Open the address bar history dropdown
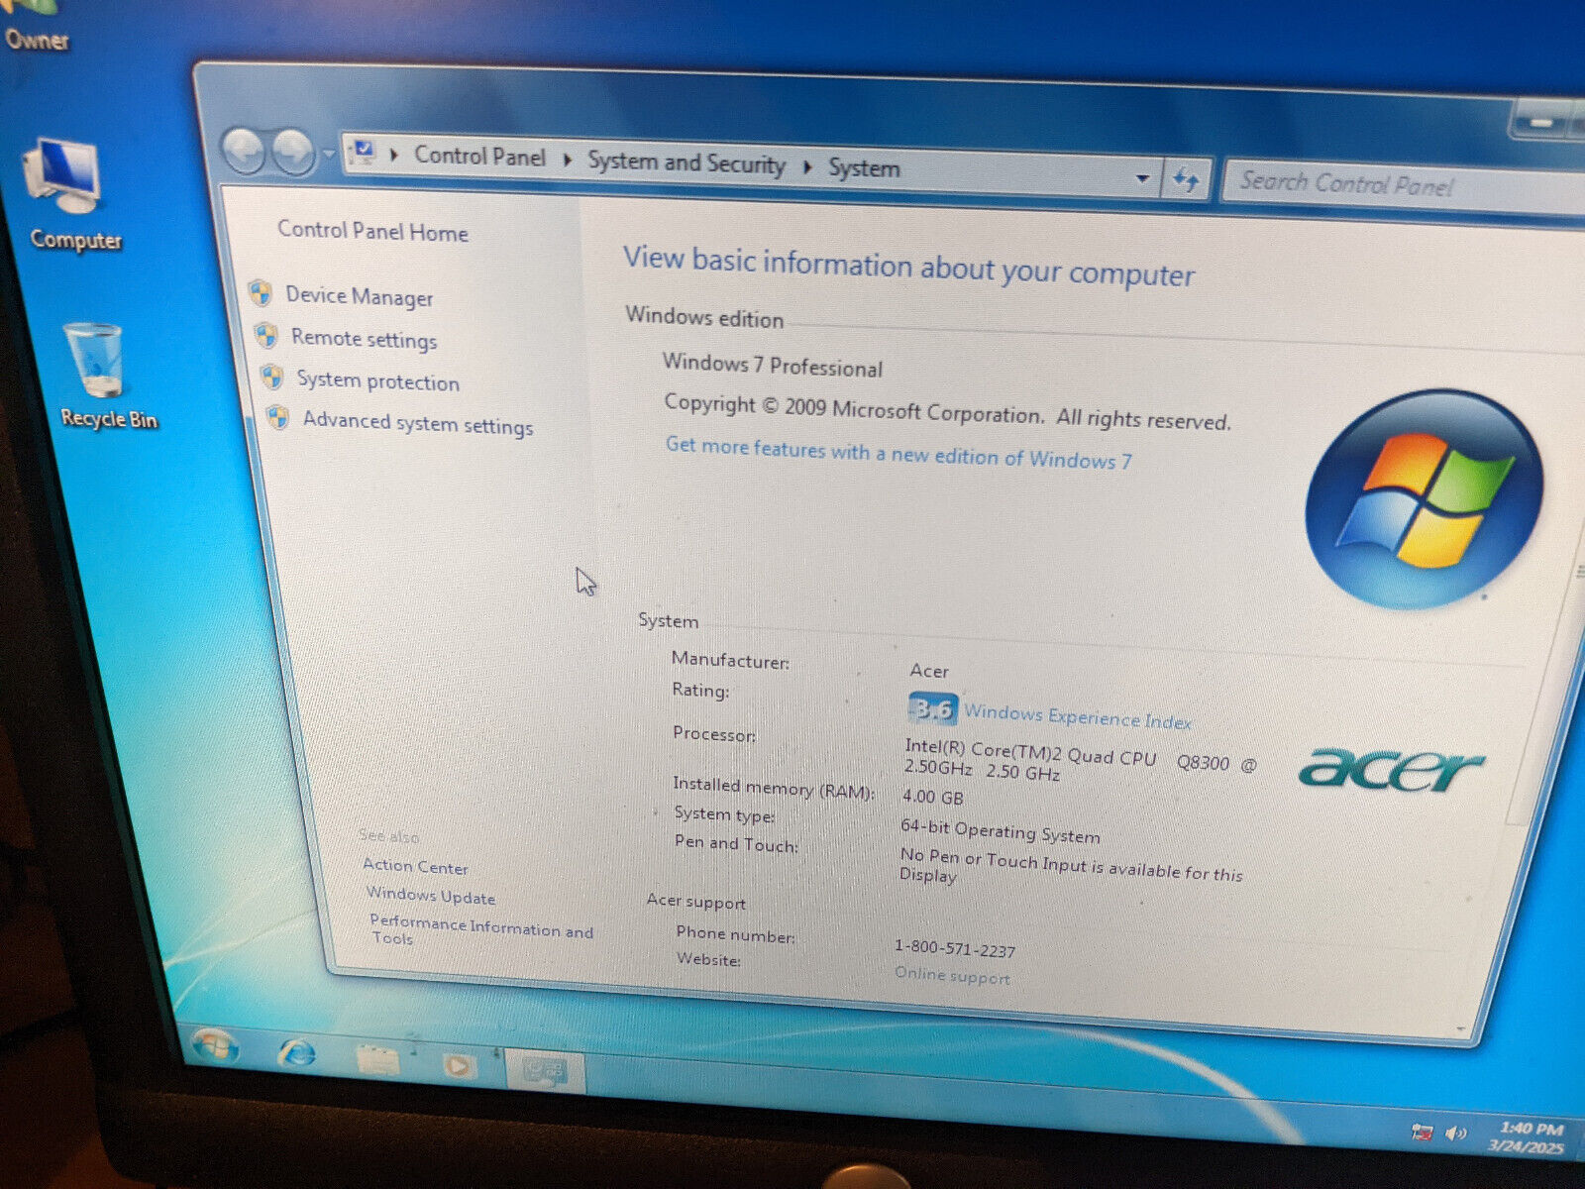 pos(1142,178)
